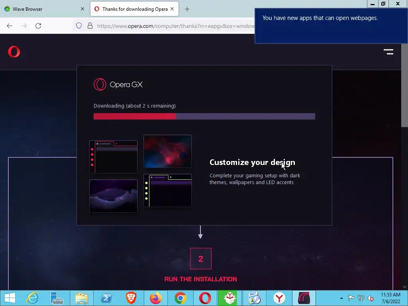Click the Customize your design heading

[x=252, y=162]
